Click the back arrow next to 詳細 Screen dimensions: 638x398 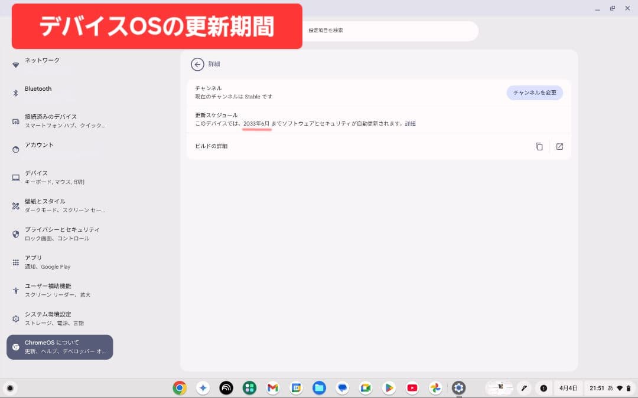[x=197, y=64]
